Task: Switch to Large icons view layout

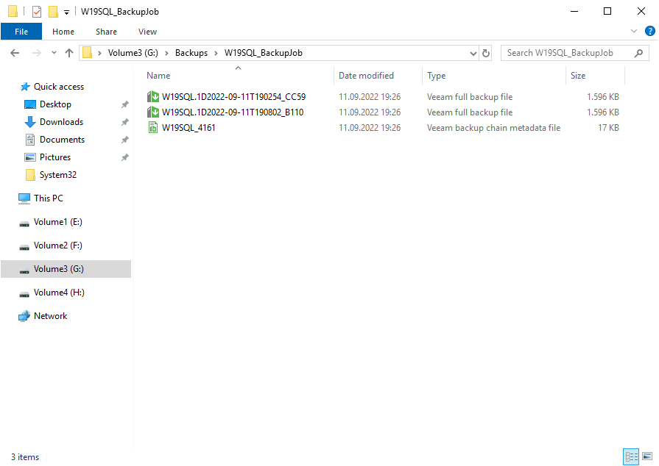Action: coord(647,456)
